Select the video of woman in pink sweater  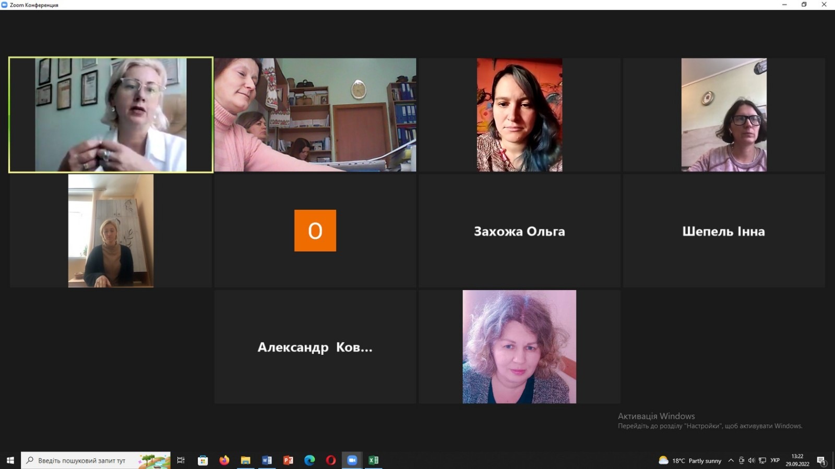(315, 115)
